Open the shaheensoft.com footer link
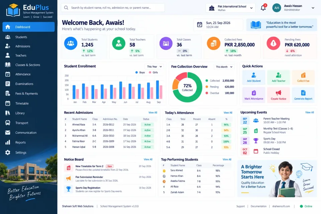The height and width of the screenshot is (214, 321). pos(281,206)
